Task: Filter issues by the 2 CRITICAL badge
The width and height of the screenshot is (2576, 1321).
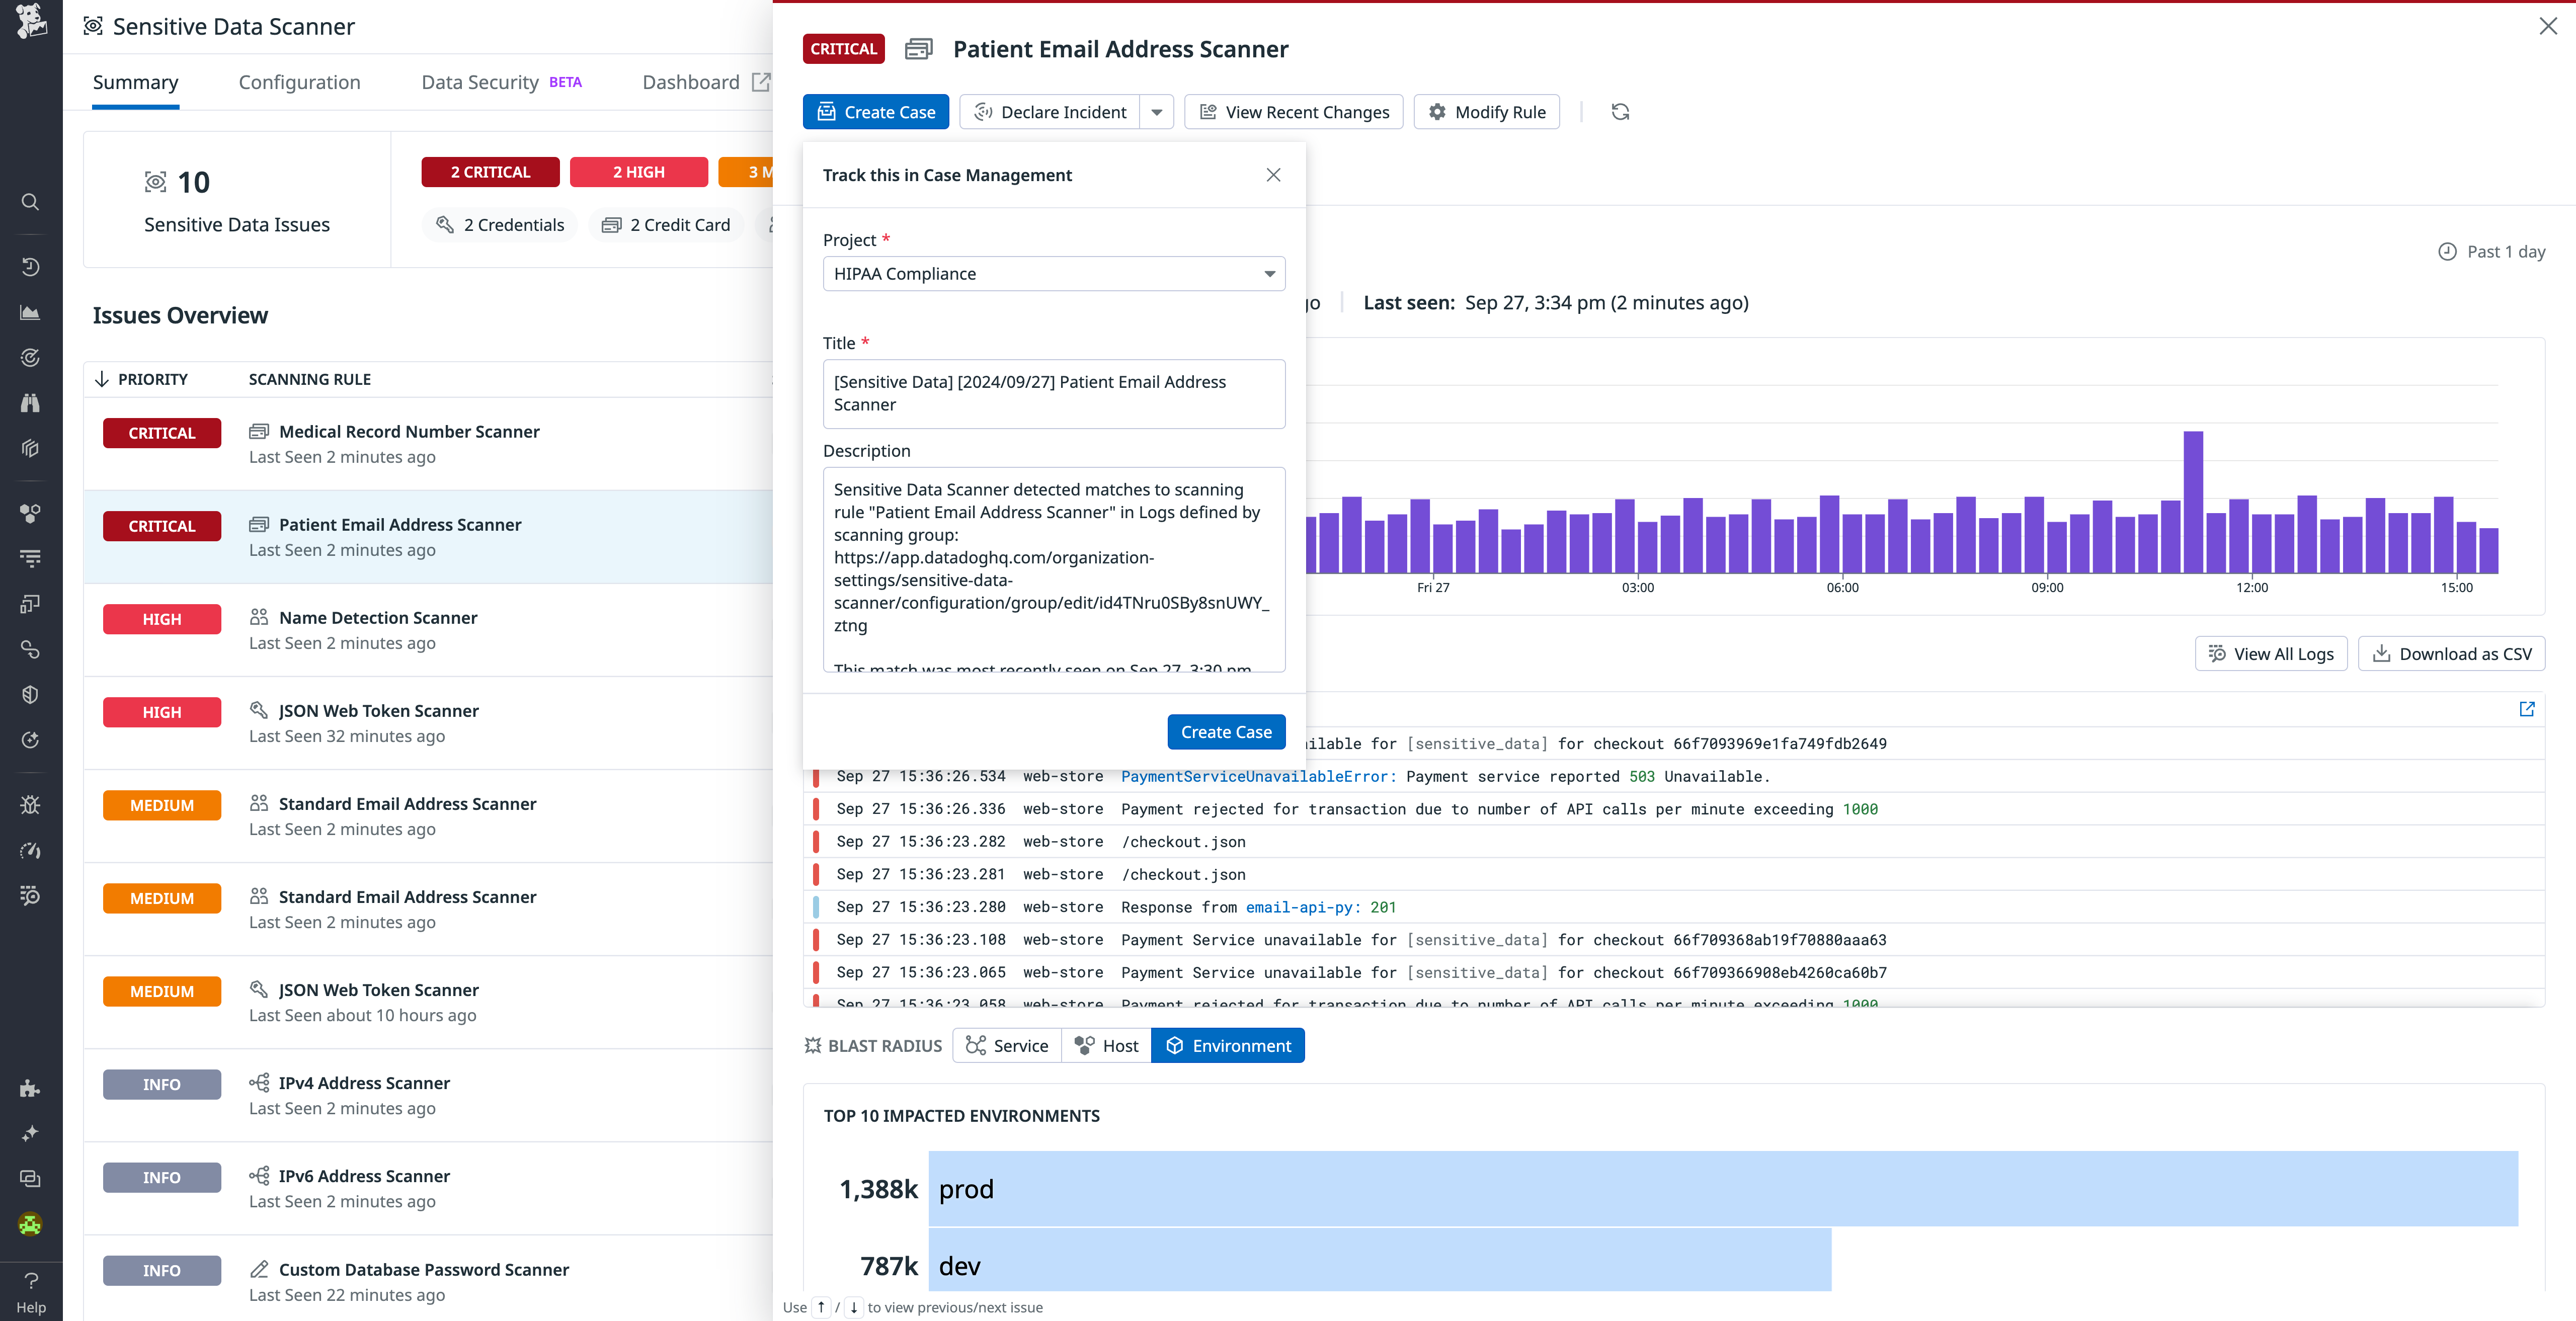Action: pyautogui.click(x=490, y=171)
